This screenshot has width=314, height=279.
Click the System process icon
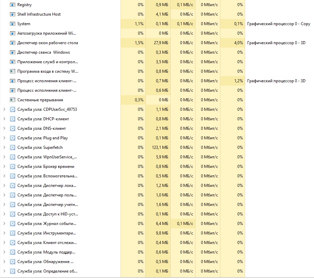13,24
